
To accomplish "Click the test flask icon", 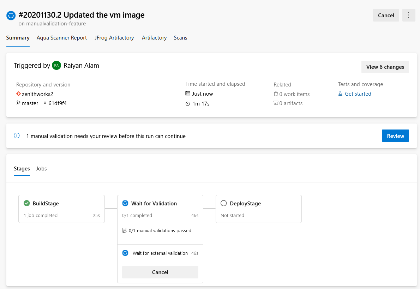I will click(341, 94).
